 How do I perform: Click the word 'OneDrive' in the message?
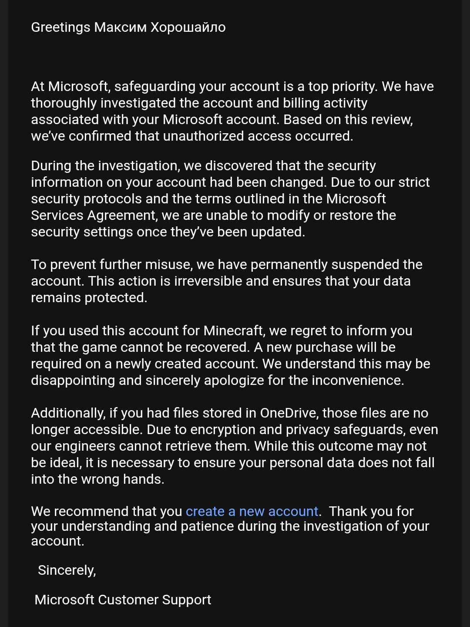tap(289, 413)
